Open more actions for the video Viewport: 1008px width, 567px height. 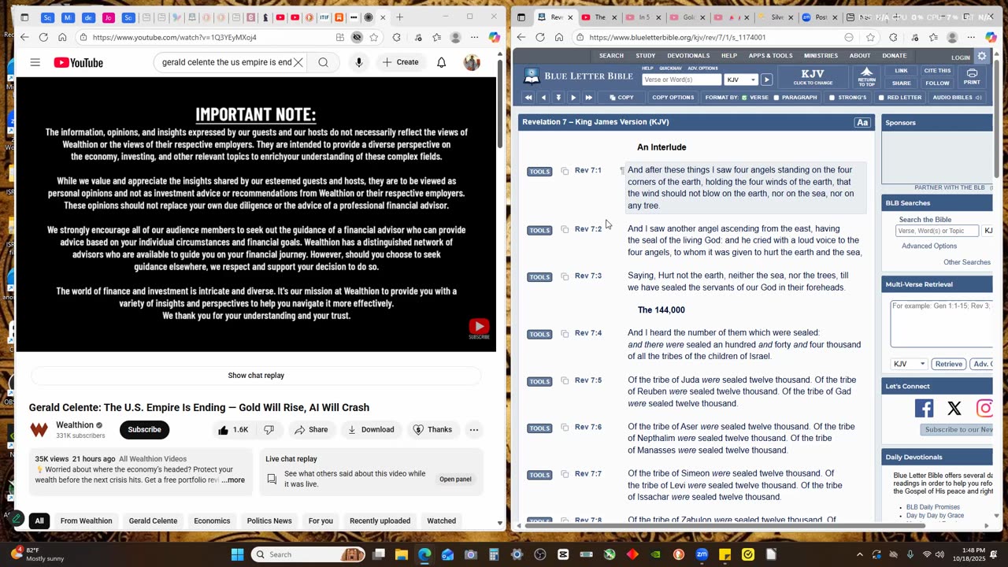(x=473, y=430)
